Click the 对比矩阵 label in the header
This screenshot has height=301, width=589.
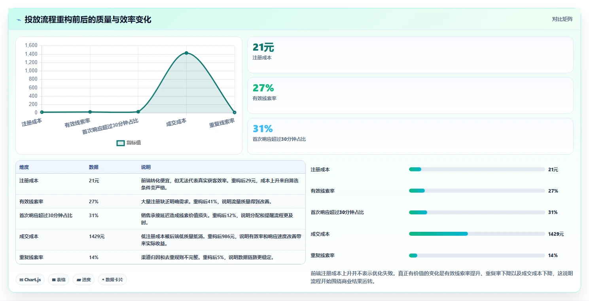click(562, 19)
